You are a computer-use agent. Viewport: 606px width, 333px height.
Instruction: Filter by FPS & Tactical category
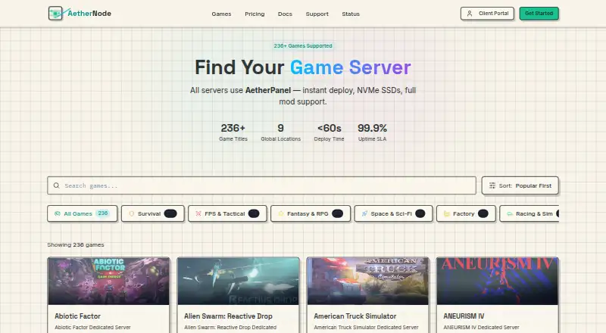(x=227, y=213)
